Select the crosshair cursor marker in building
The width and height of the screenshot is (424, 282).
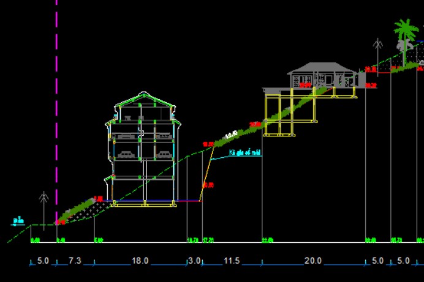pyautogui.click(x=142, y=132)
